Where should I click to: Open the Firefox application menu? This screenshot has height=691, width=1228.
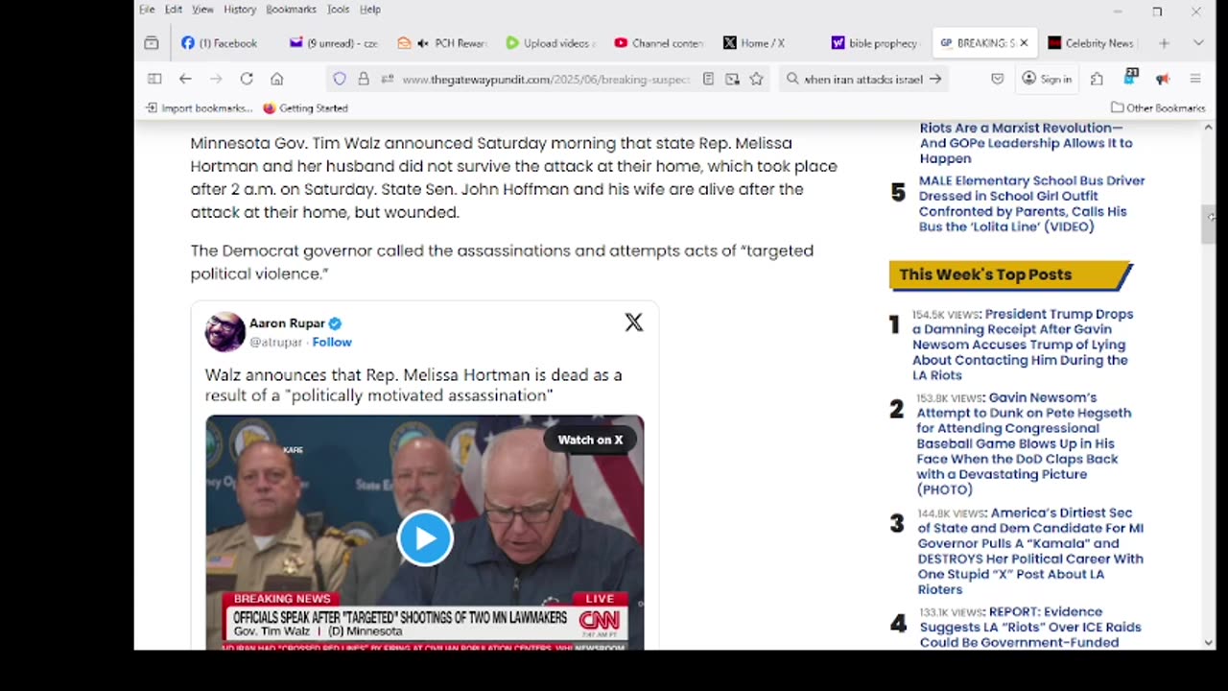click(1195, 79)
